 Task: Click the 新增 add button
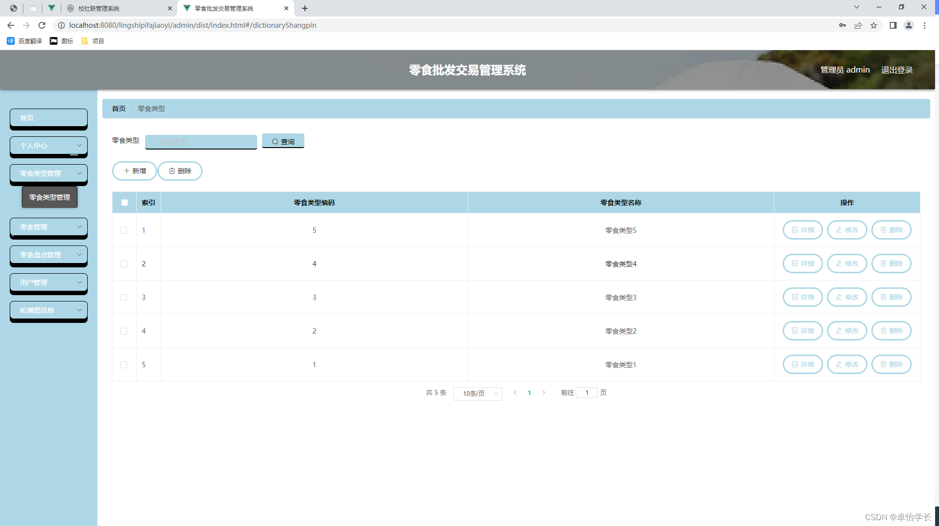(134, 171)
